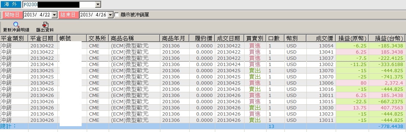Click the 商品名稱 column header

click(x=134, y=39)
